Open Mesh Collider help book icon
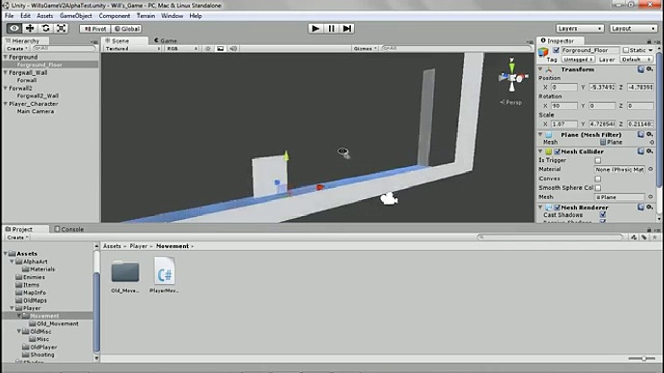 coord(641,151)
